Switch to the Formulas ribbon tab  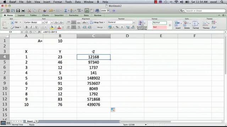click(x=73, y=15)
